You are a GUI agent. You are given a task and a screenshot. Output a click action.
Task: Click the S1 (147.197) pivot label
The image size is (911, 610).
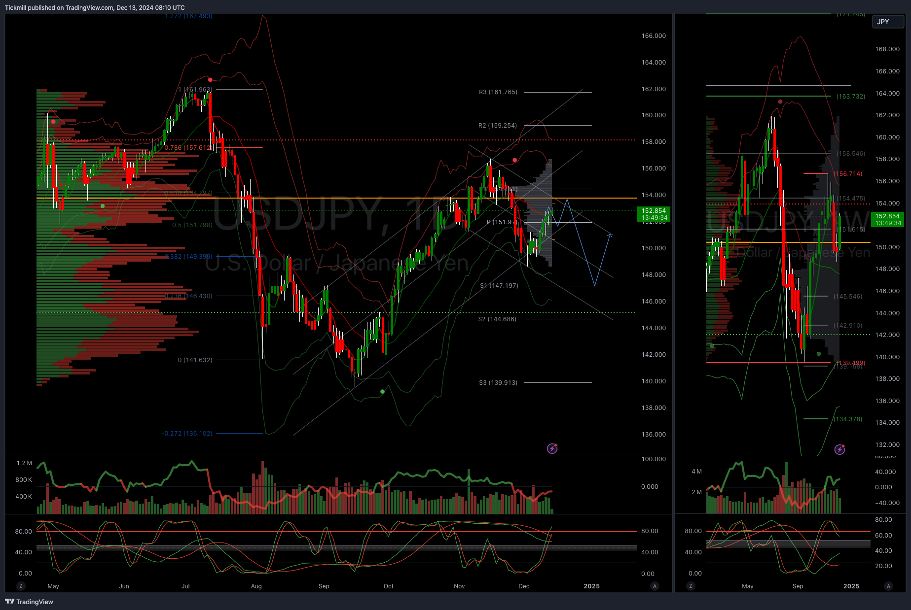click(x=499, y=286)
